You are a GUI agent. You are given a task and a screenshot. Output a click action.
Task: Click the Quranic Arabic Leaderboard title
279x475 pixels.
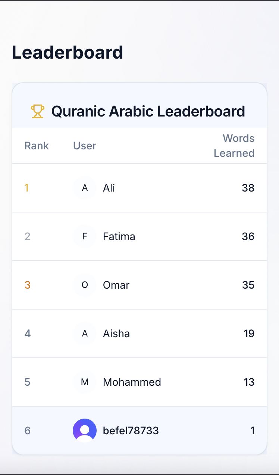[x=148, y=111]
